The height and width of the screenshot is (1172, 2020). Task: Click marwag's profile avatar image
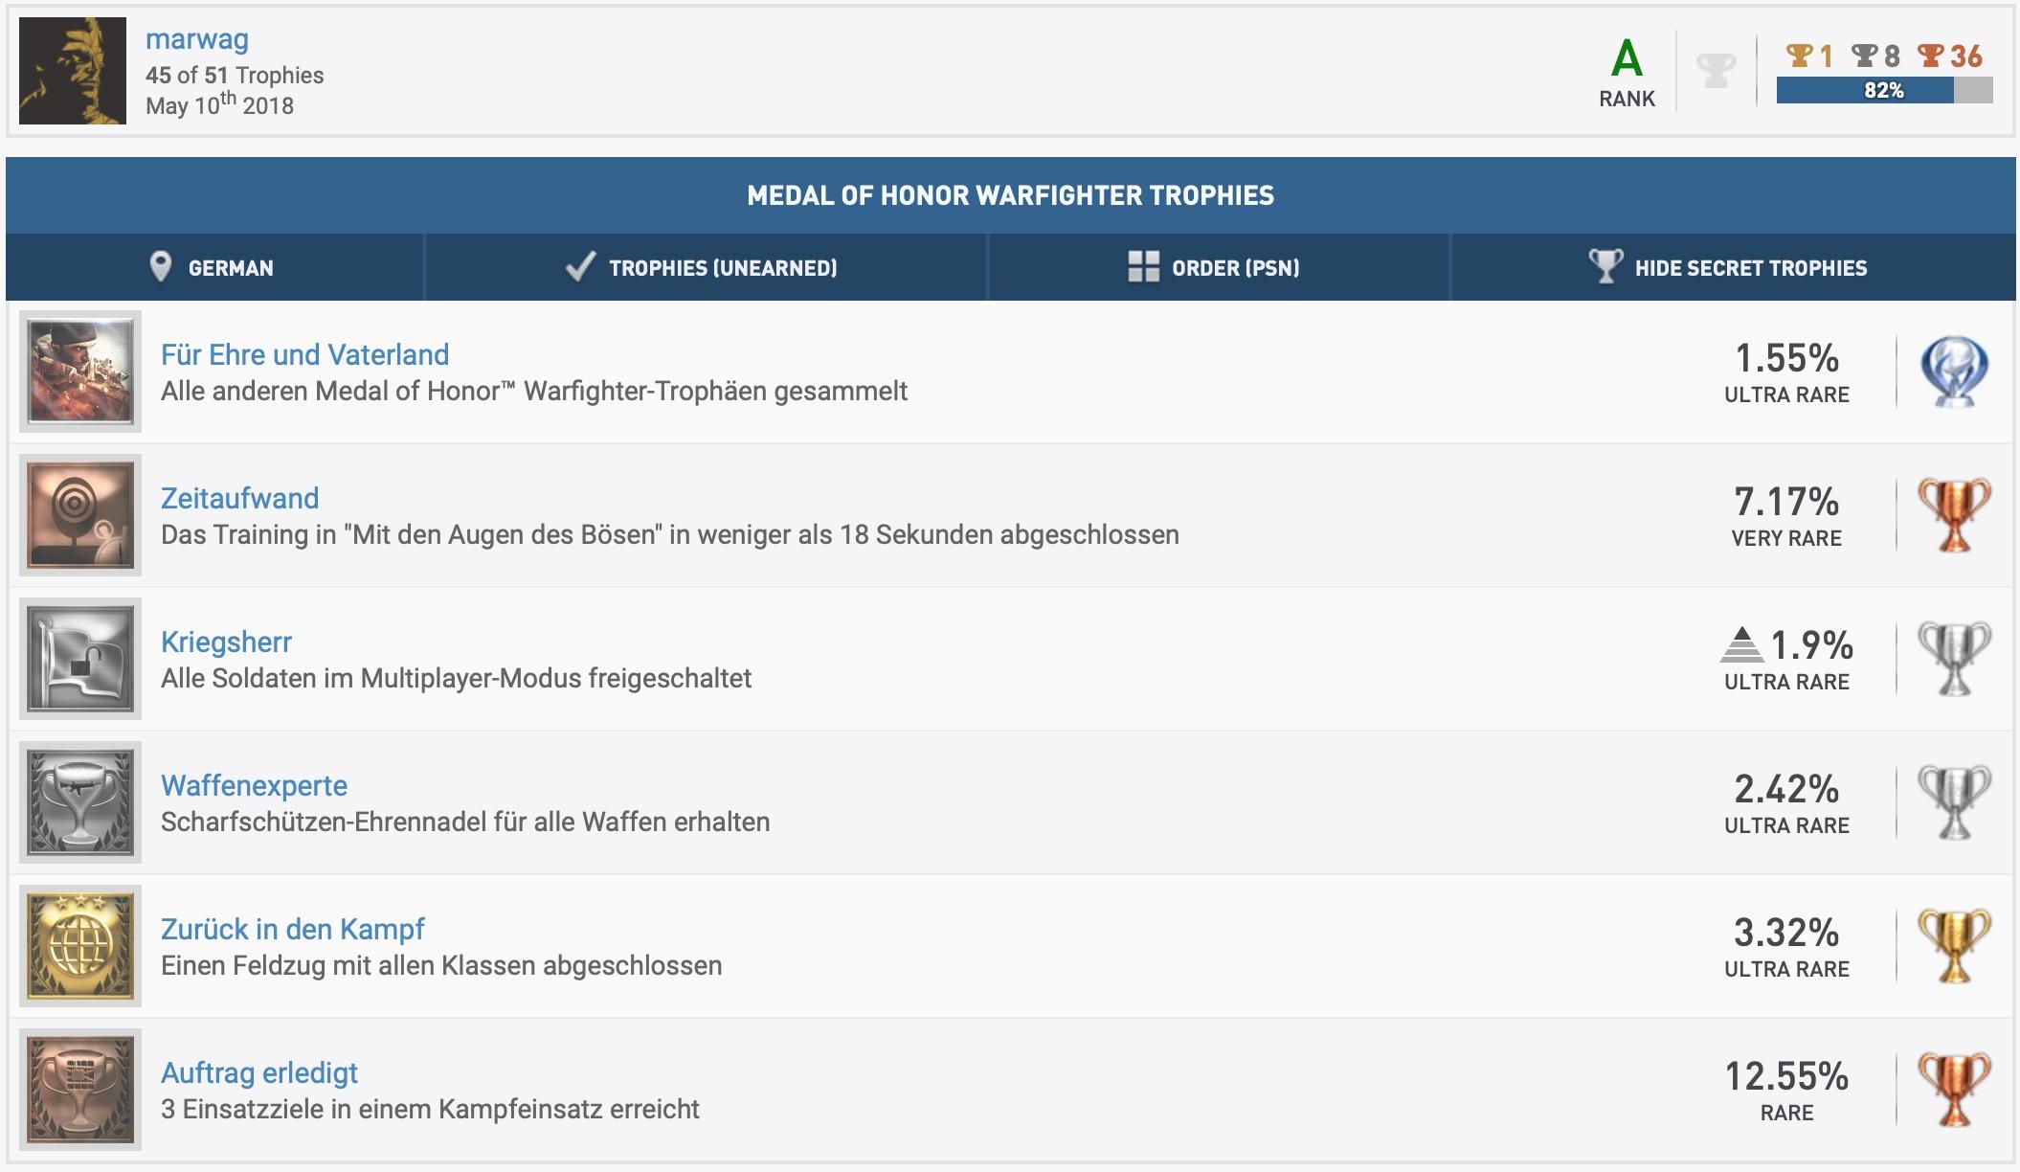click(x=73, y=71)
